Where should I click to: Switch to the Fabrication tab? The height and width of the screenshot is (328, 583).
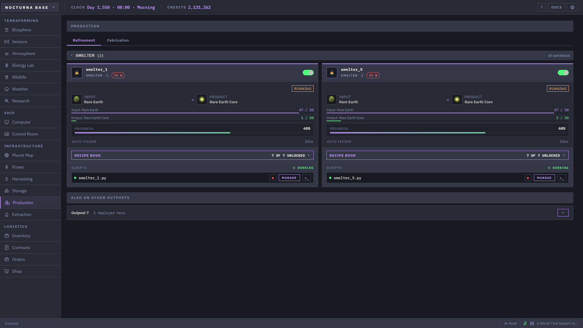click(x=118, y=40)
